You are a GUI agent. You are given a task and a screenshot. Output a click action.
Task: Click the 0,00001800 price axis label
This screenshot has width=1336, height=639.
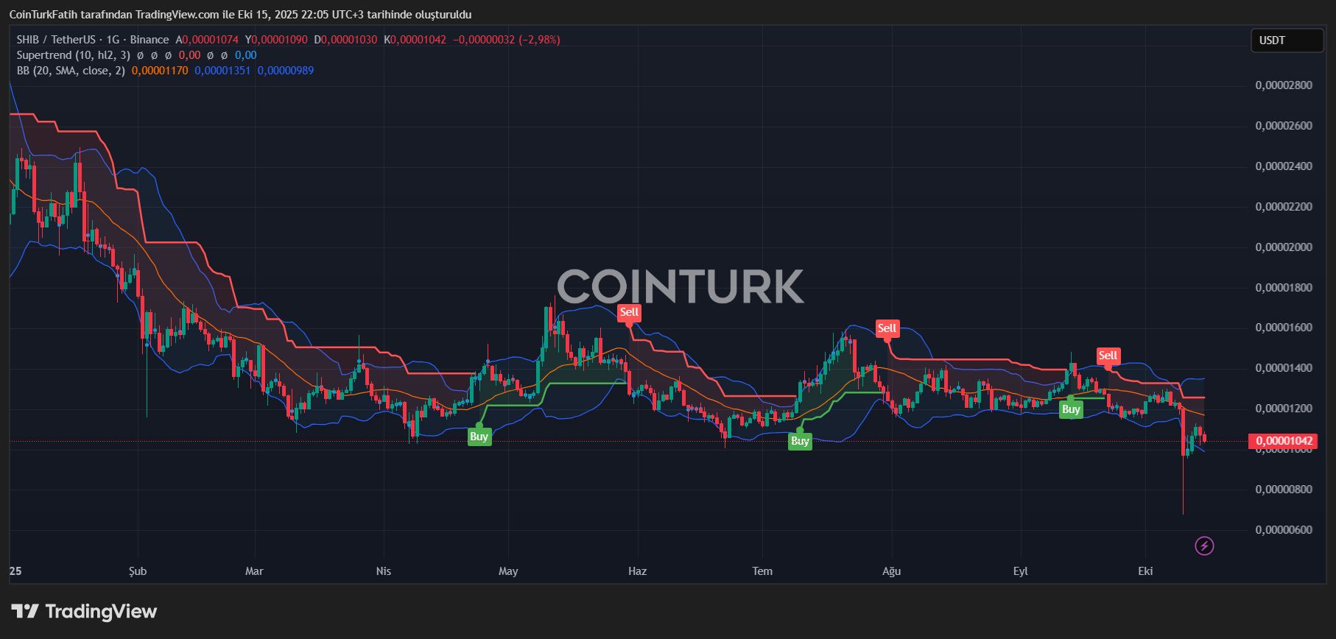pyautogui.click(x=1284, y=288)
